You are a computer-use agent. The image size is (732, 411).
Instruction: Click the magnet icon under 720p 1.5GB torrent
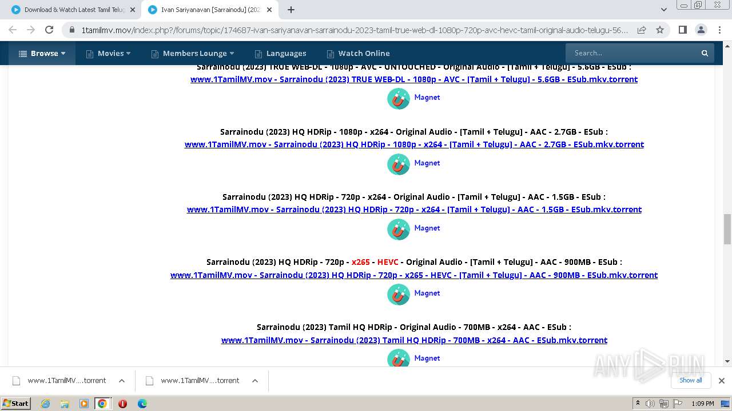pyautogui.click(x=399, y=229)
